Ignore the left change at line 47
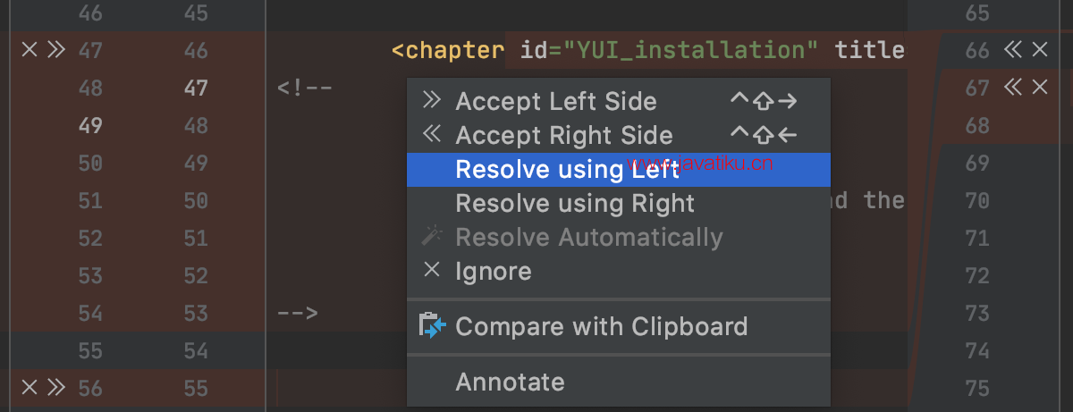Image resolution: width=1073 pixels, height=412 pixels. point(29,50)
